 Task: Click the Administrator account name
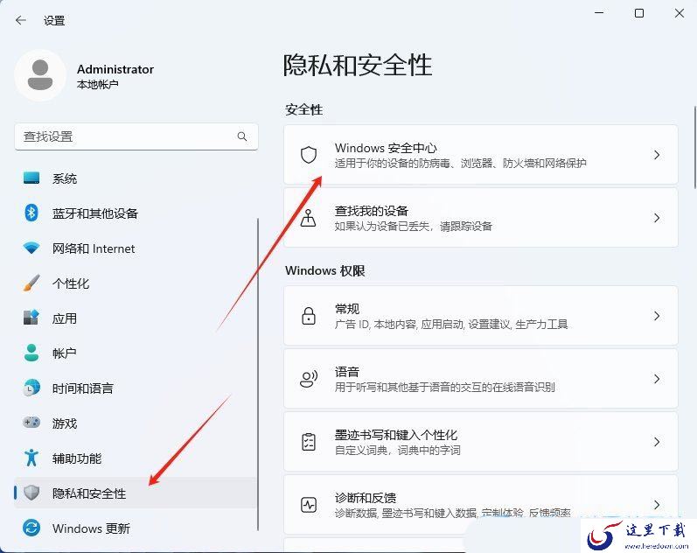(x=115, y=69)
